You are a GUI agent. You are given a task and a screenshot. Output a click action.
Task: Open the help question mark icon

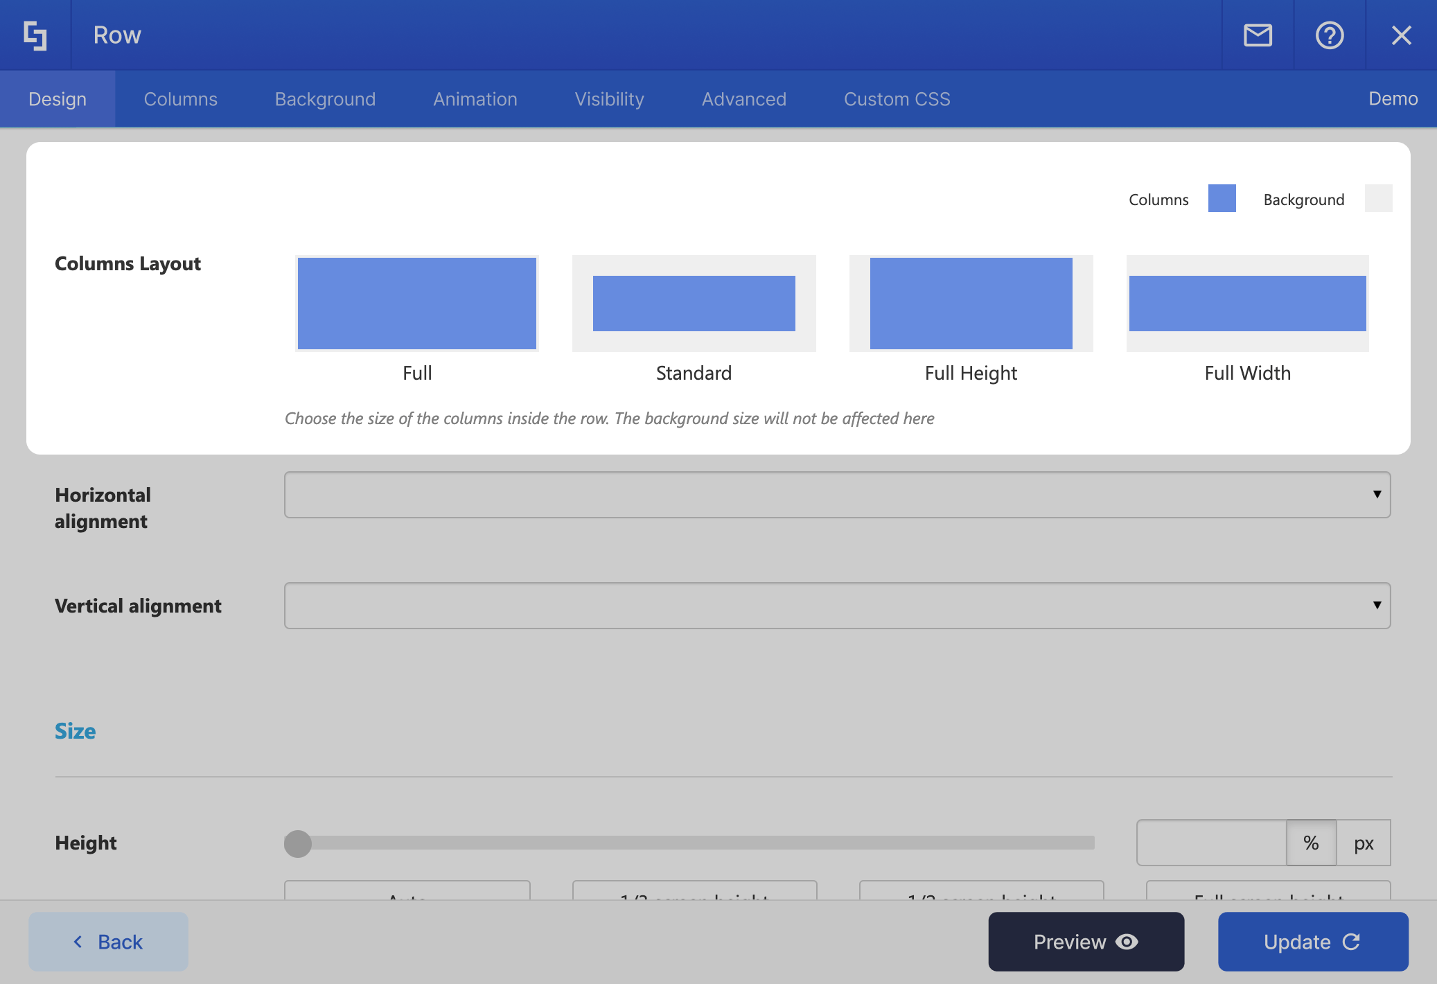[x=1329, y=35]
